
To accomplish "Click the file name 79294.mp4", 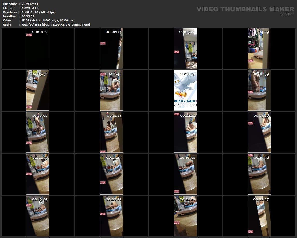I will (30, 4).
